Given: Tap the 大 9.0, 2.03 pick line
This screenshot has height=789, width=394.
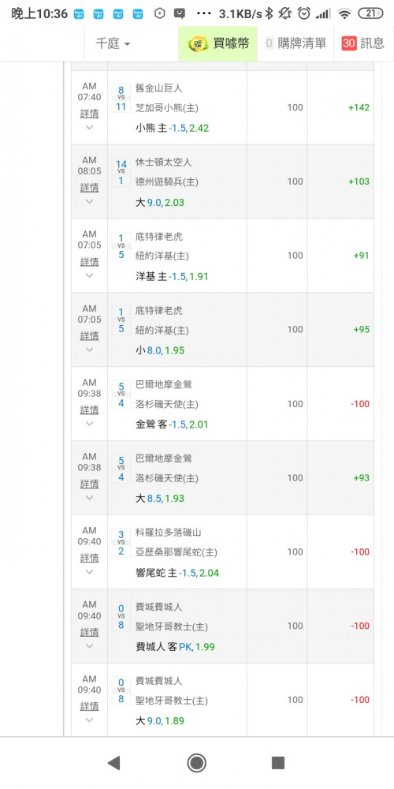Looking at the screenshot, I should (160, 202).
